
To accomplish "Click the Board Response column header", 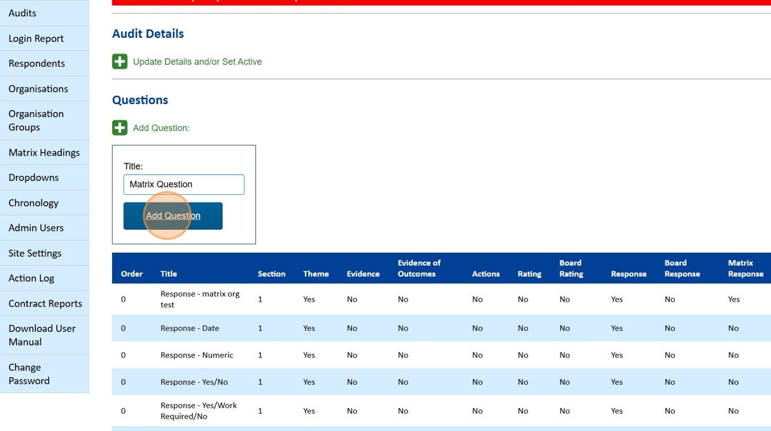I will click(x=682, y=268).
